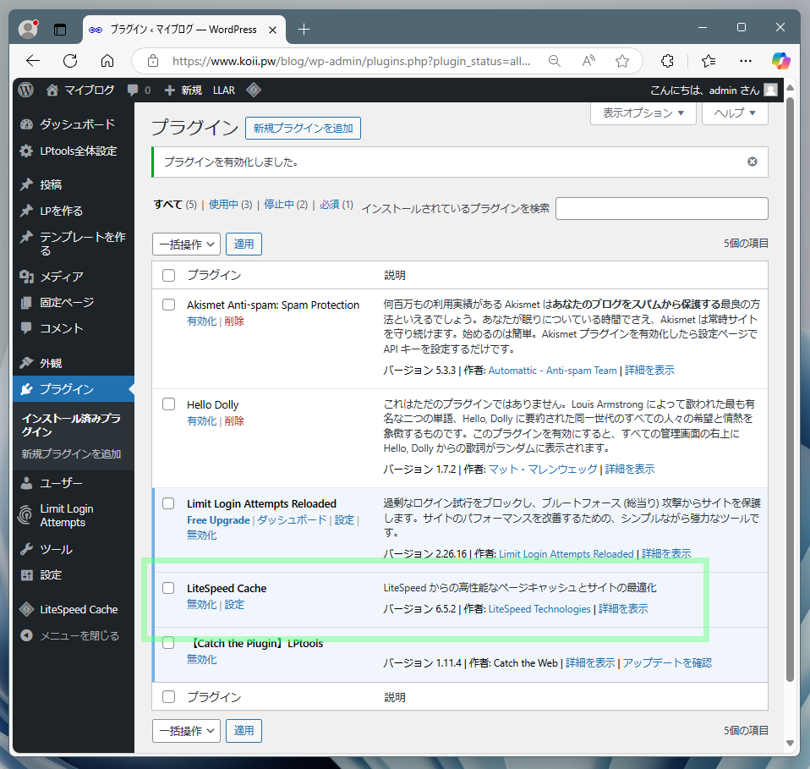Check the Hello Dolly checkbox
This screenshot has height=769, width=810.
(168, 404)
